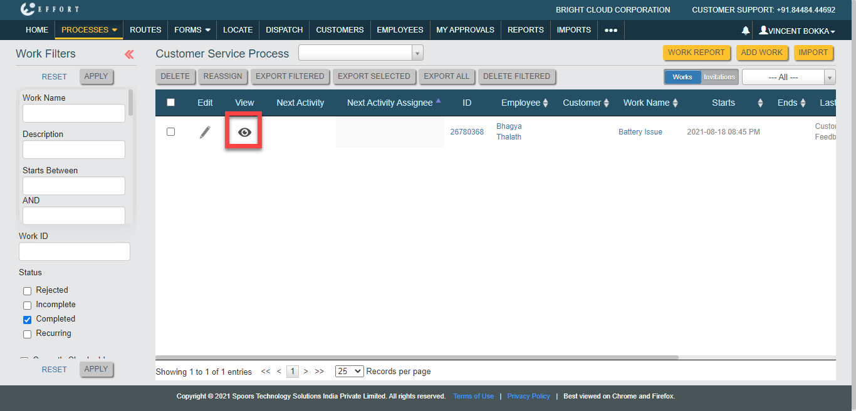The height and width of the screenshot is (411, 856).
Task: Click the three-dots more menu icon
Action: click(x=611, y=30)
